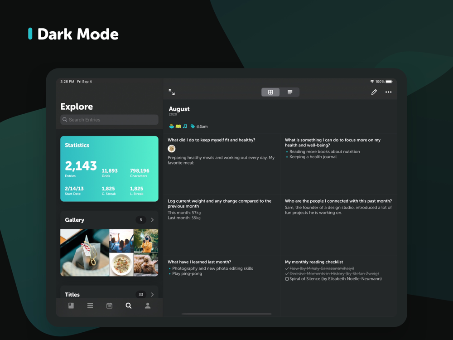The height and width of the screenshot is (340, 453).
Task: Click the 798,196 Characters statistic
Action: pyautogui.click(x=140, y=173)
